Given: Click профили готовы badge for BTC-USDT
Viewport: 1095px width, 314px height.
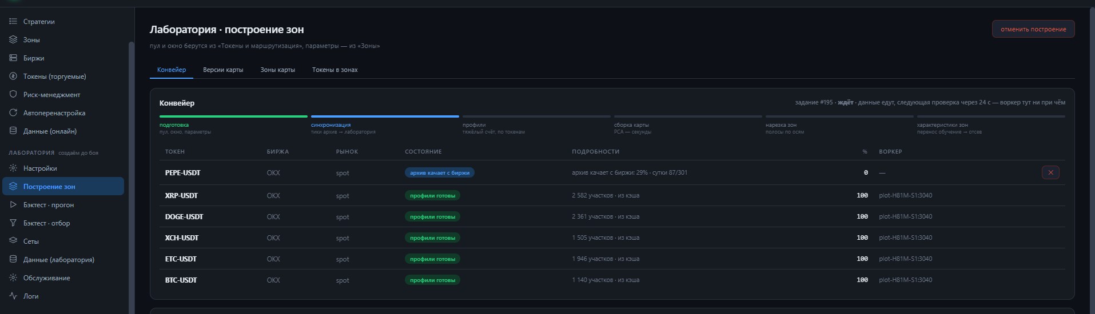Looking at the screenshot, I should (432, 280).
